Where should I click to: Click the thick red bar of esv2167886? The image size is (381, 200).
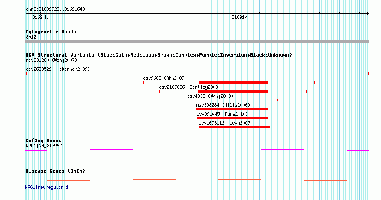(233, 91)
